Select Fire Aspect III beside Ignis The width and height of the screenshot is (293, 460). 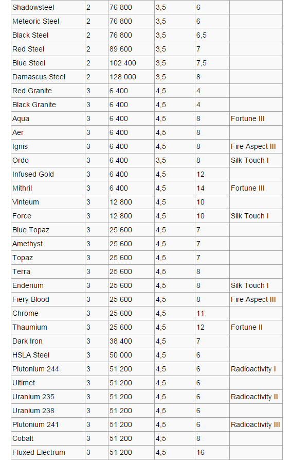(253, 146)
